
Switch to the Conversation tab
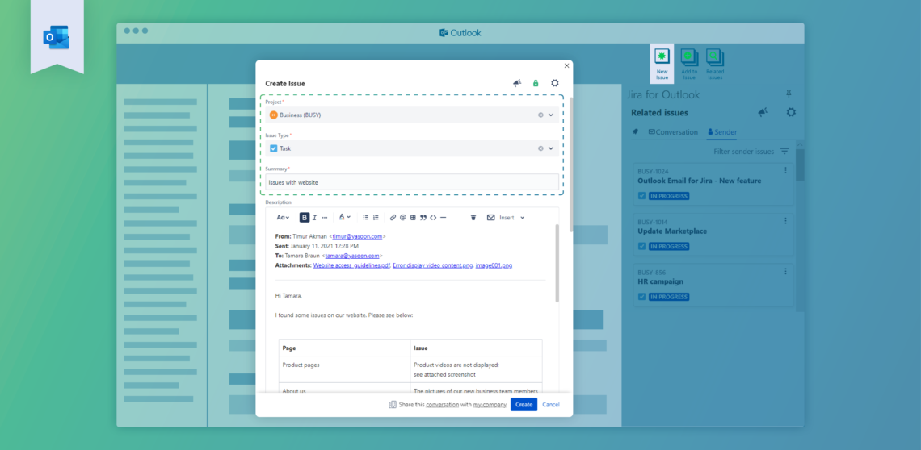coord(673,132)
